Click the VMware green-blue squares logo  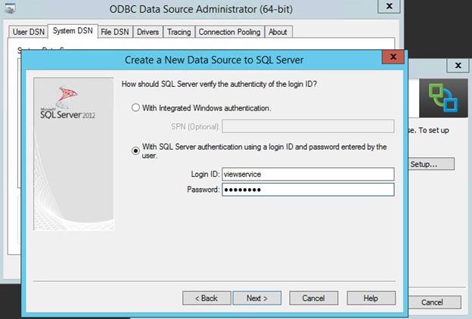(443, 98)
